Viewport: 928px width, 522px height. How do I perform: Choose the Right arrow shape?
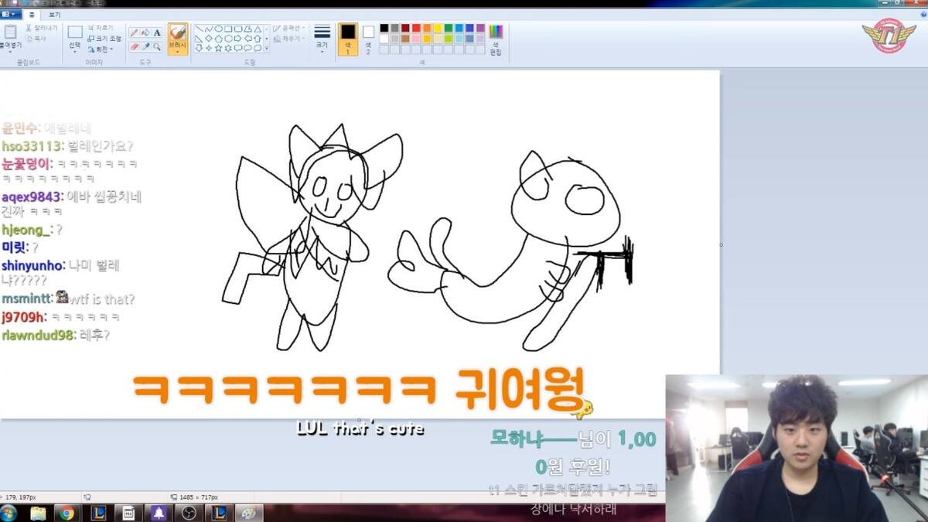[x=237, y=39]
